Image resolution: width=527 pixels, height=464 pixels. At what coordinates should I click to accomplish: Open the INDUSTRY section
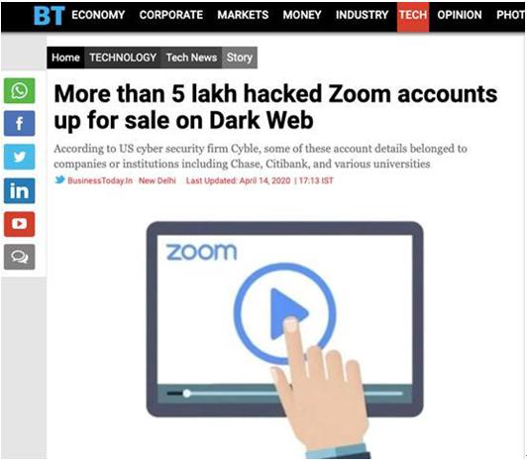pyautogui.click(x=362, y=15)
